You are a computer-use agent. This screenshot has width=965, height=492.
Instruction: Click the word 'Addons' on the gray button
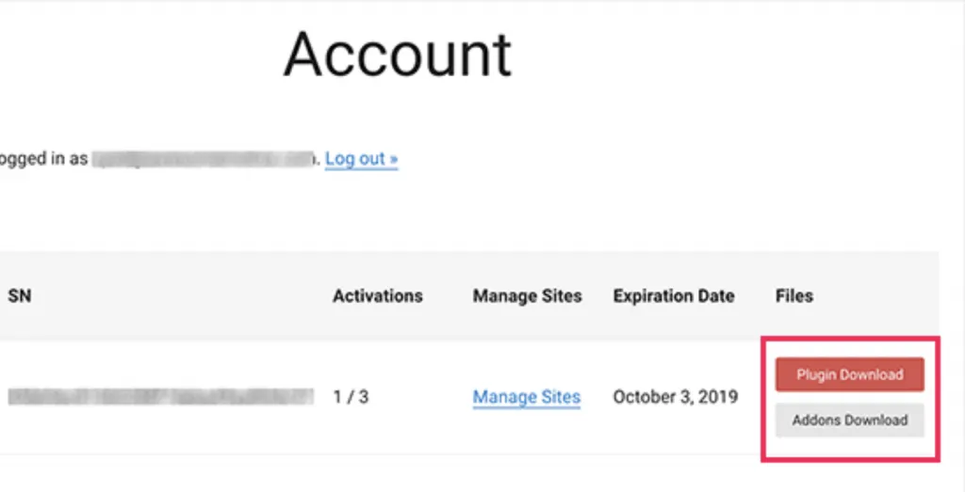(816, 421)
